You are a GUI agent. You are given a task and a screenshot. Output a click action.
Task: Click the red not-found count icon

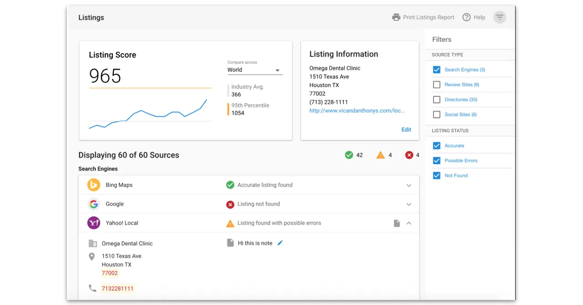tap(409, 155)
